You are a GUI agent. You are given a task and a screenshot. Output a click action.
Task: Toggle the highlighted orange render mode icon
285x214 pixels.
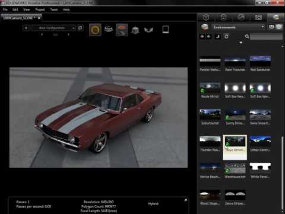[x=122, y=30]
